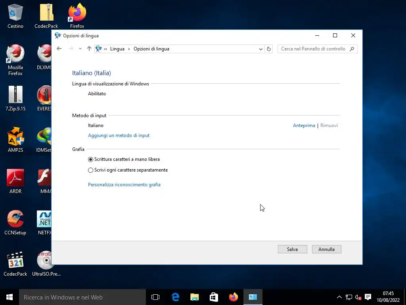Select Scrivi ogni carattere separatamente
406x305 pixels.
point(128,170)
